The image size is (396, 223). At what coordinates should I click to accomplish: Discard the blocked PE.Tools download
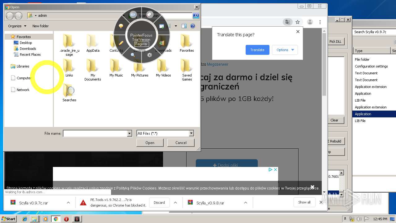pyautogui.click(x=159, y=203)
